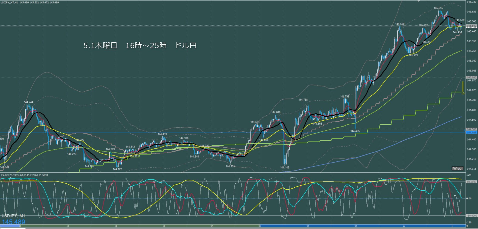Click the 144.495 price label
The image size is (478, 229).
(x=355, y=131)
